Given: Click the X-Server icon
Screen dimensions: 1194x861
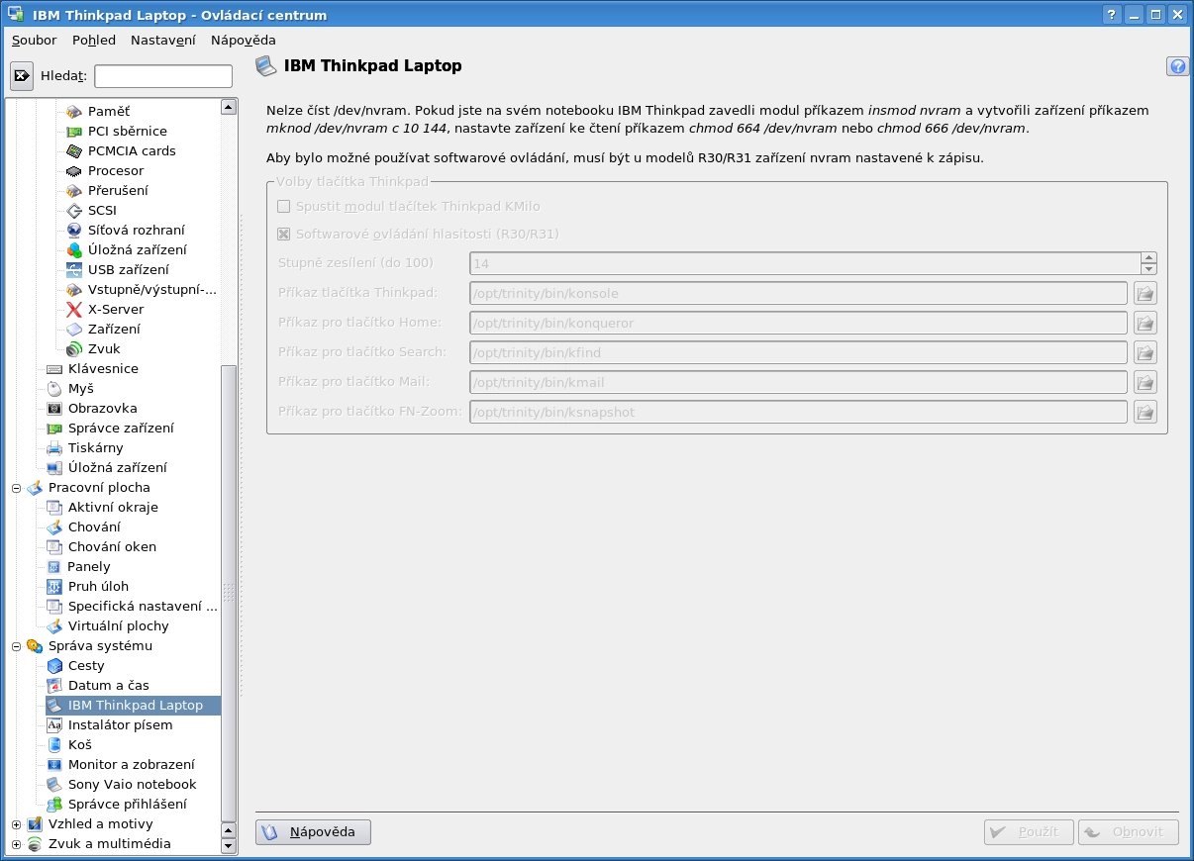Looking at the screenshot, I should (x=74, y=310).
